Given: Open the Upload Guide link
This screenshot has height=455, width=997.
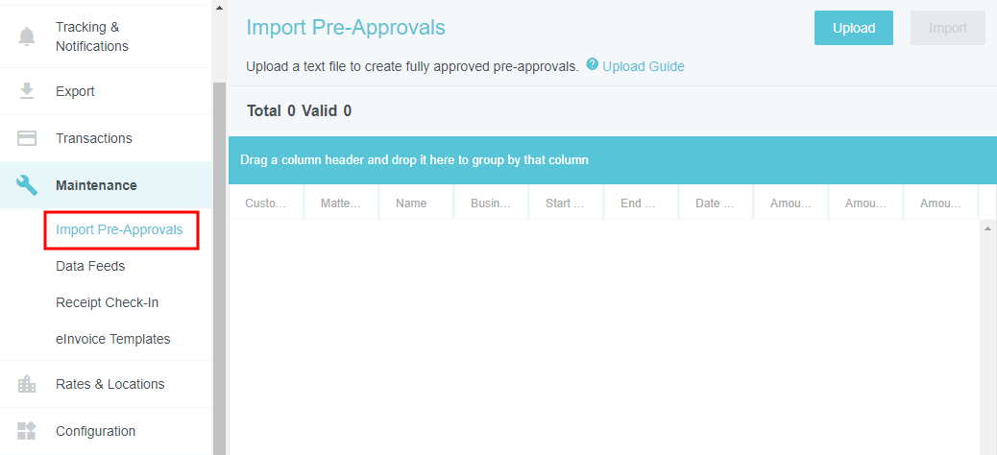Looking at the screenshot, I should click(643, 66).
